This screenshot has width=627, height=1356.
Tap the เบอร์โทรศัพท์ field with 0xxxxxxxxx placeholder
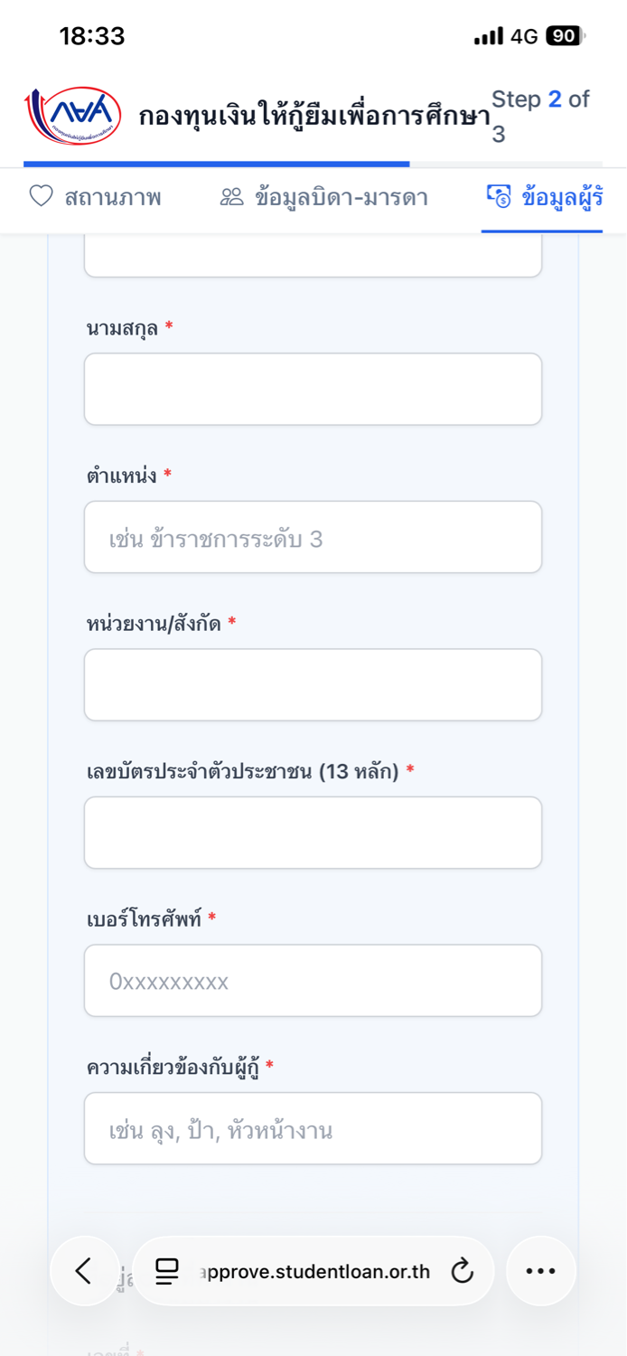pyautogui.click(x=313, y=981)
